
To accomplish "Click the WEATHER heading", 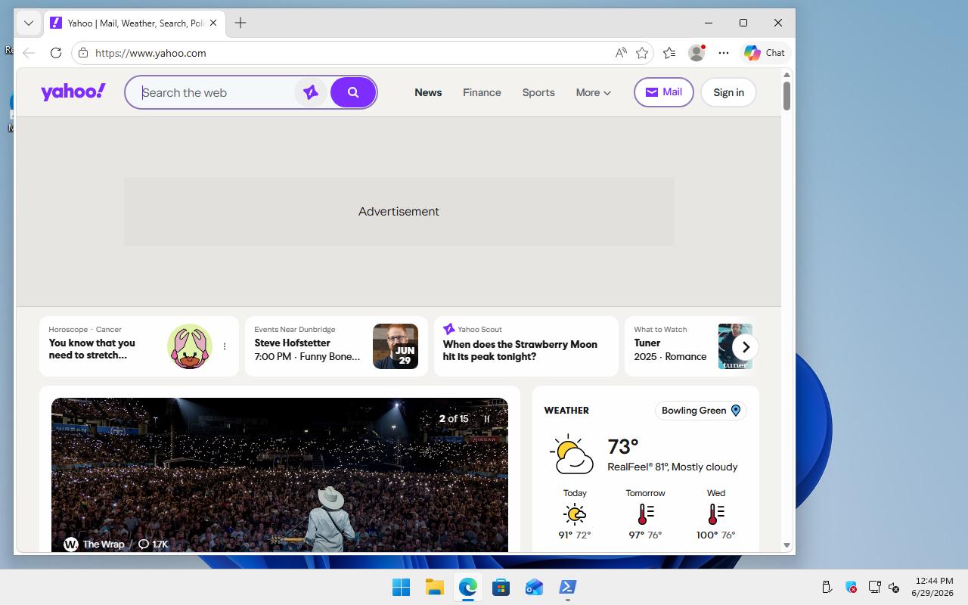I will coord(566,411).
